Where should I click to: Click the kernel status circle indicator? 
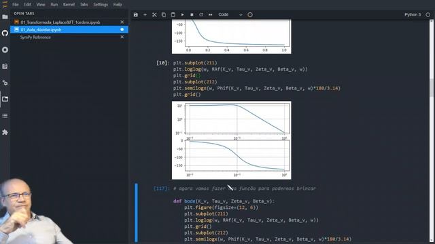(428, 15)
